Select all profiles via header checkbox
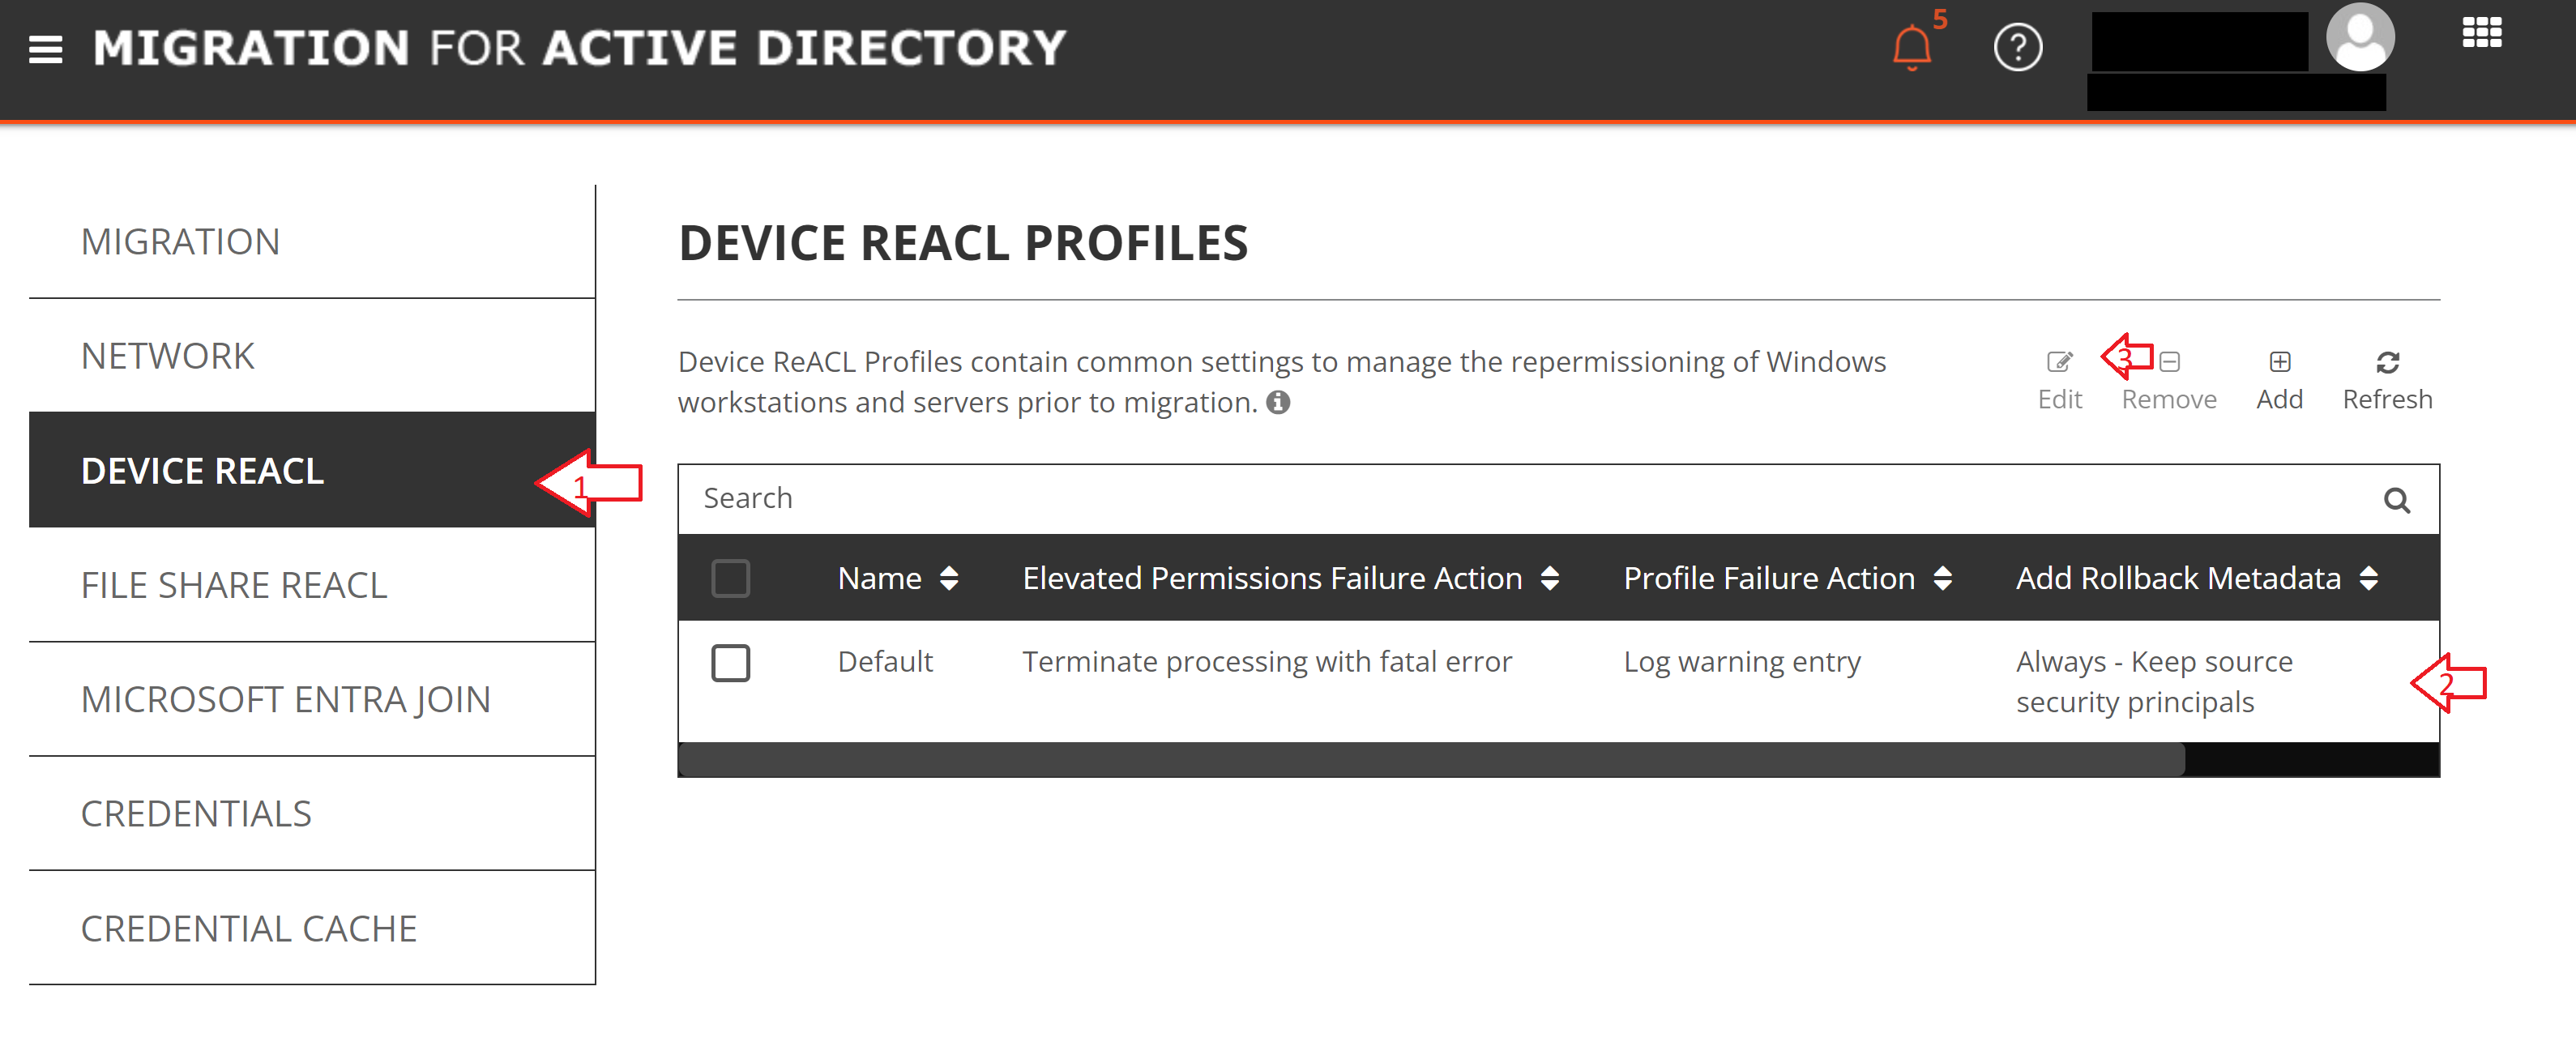The image size is (2576, 1059). [731, 577]
